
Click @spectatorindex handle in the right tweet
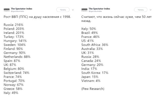tap(95, 11)
